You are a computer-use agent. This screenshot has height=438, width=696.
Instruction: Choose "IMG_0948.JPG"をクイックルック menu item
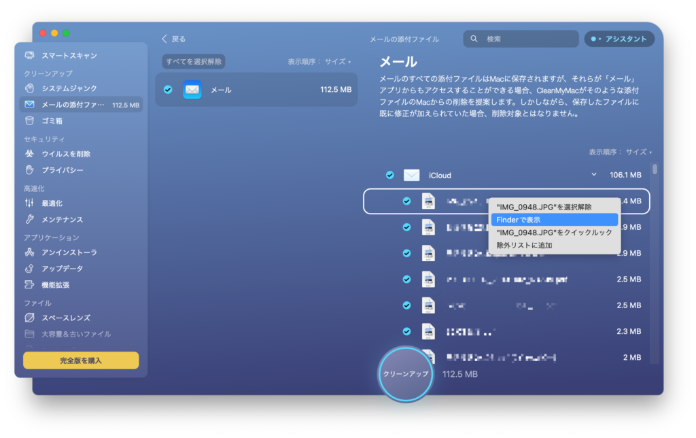coord(554,233)
